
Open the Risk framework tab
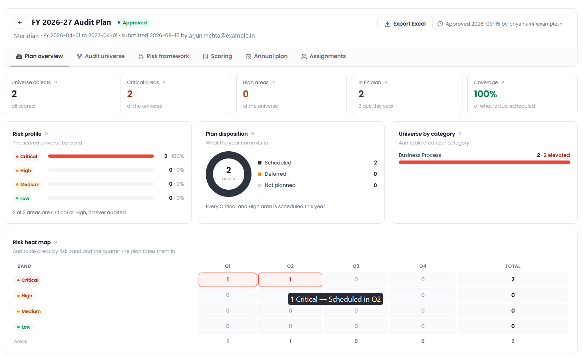[163, 56]
